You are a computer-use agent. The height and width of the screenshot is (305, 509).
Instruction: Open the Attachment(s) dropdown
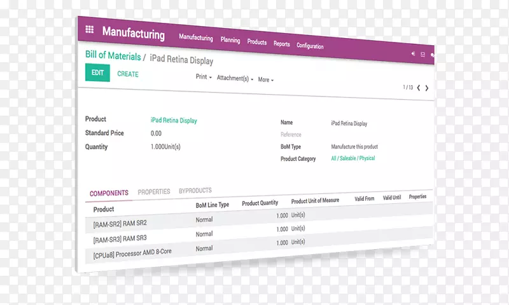click(235, 78)
